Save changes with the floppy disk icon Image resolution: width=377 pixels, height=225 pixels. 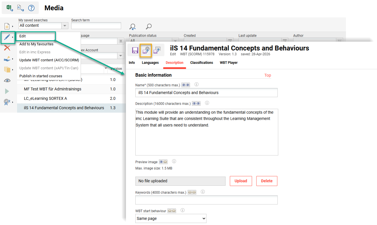point(135,50)
